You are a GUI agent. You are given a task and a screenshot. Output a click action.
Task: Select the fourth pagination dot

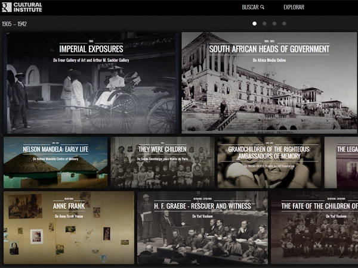point(284,24)
